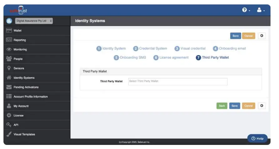The image size is (279, 149).
Task: Open the People group icon
Action: [x=9, y=59]
